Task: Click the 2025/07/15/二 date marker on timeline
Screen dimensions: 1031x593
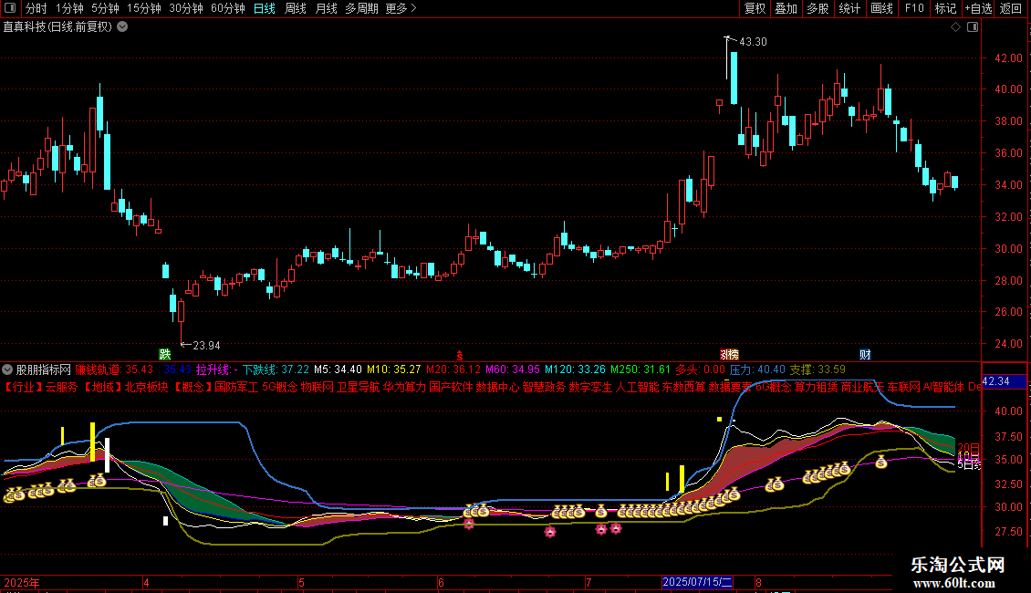Action: click(x=697, y=582)
